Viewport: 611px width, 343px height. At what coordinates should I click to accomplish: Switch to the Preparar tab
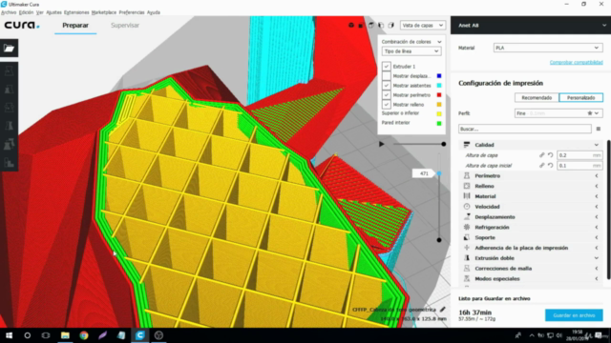[x=75, y=26]
